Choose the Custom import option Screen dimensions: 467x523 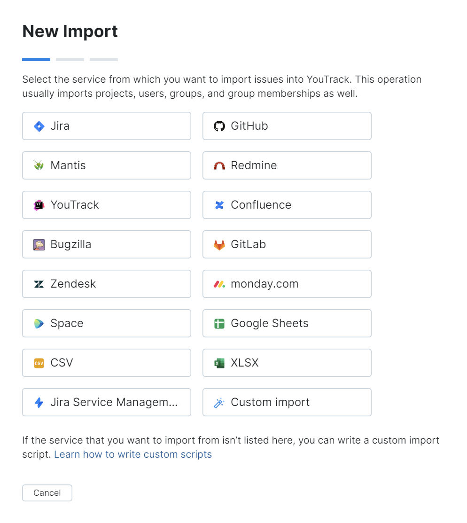[287, 402]
